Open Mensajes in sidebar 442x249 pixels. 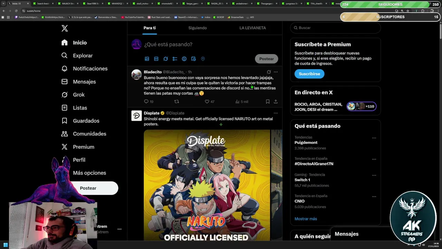[78, 82]
